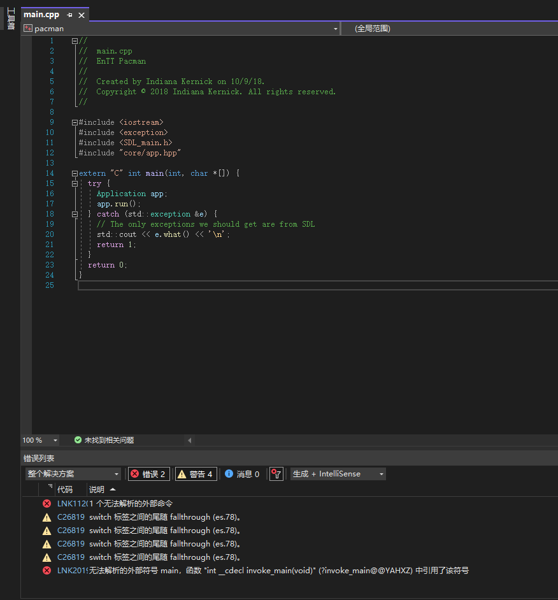Open the 整个解决方案 scope dropdown
The image size is (558, 600).
73,474
